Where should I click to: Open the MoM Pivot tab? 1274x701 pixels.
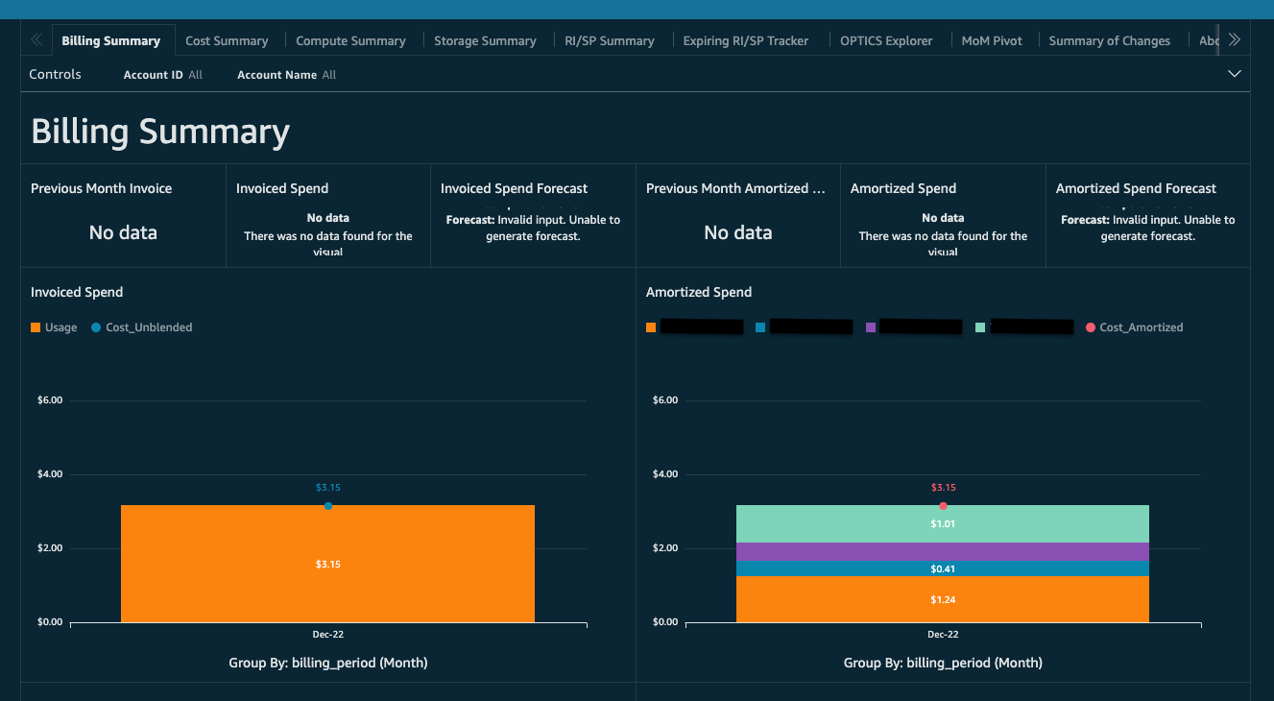[x=991, y=40]
